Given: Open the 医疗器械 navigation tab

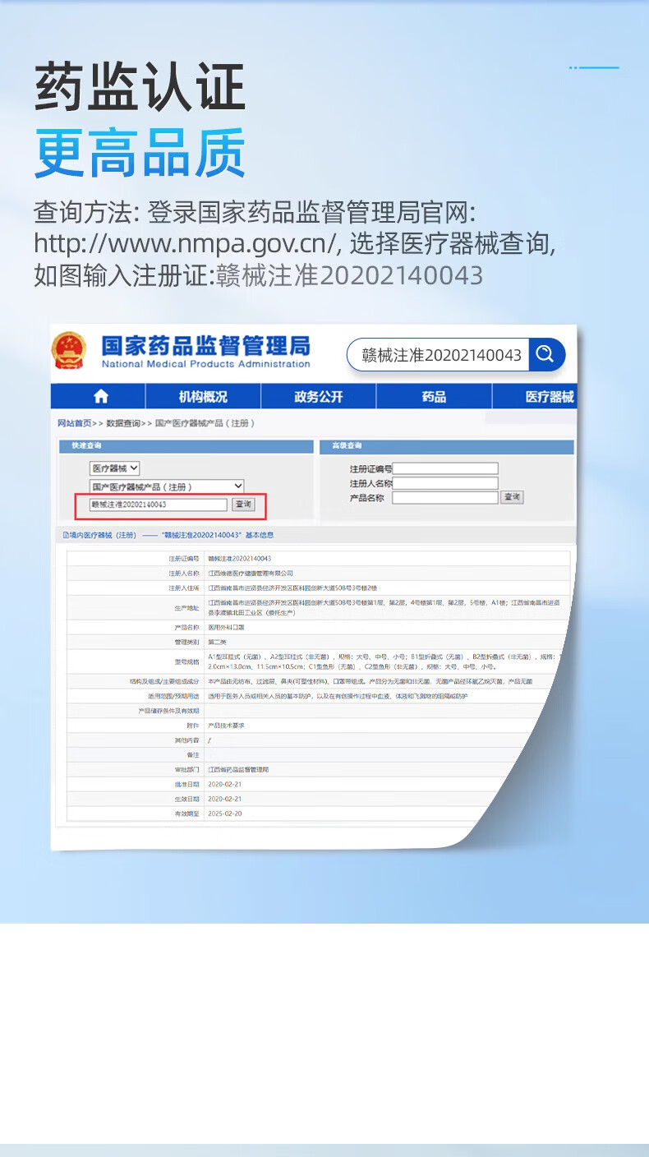Looking at the screenshot, I should [x=549, y=397].
